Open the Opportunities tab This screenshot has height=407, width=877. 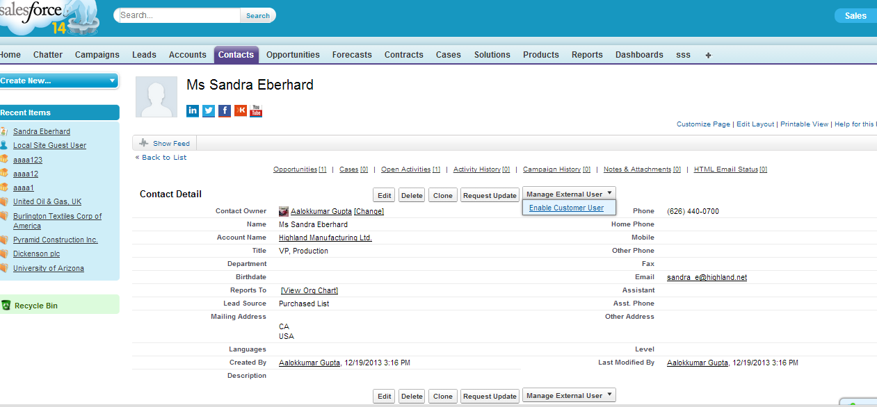tap(293, 55)
